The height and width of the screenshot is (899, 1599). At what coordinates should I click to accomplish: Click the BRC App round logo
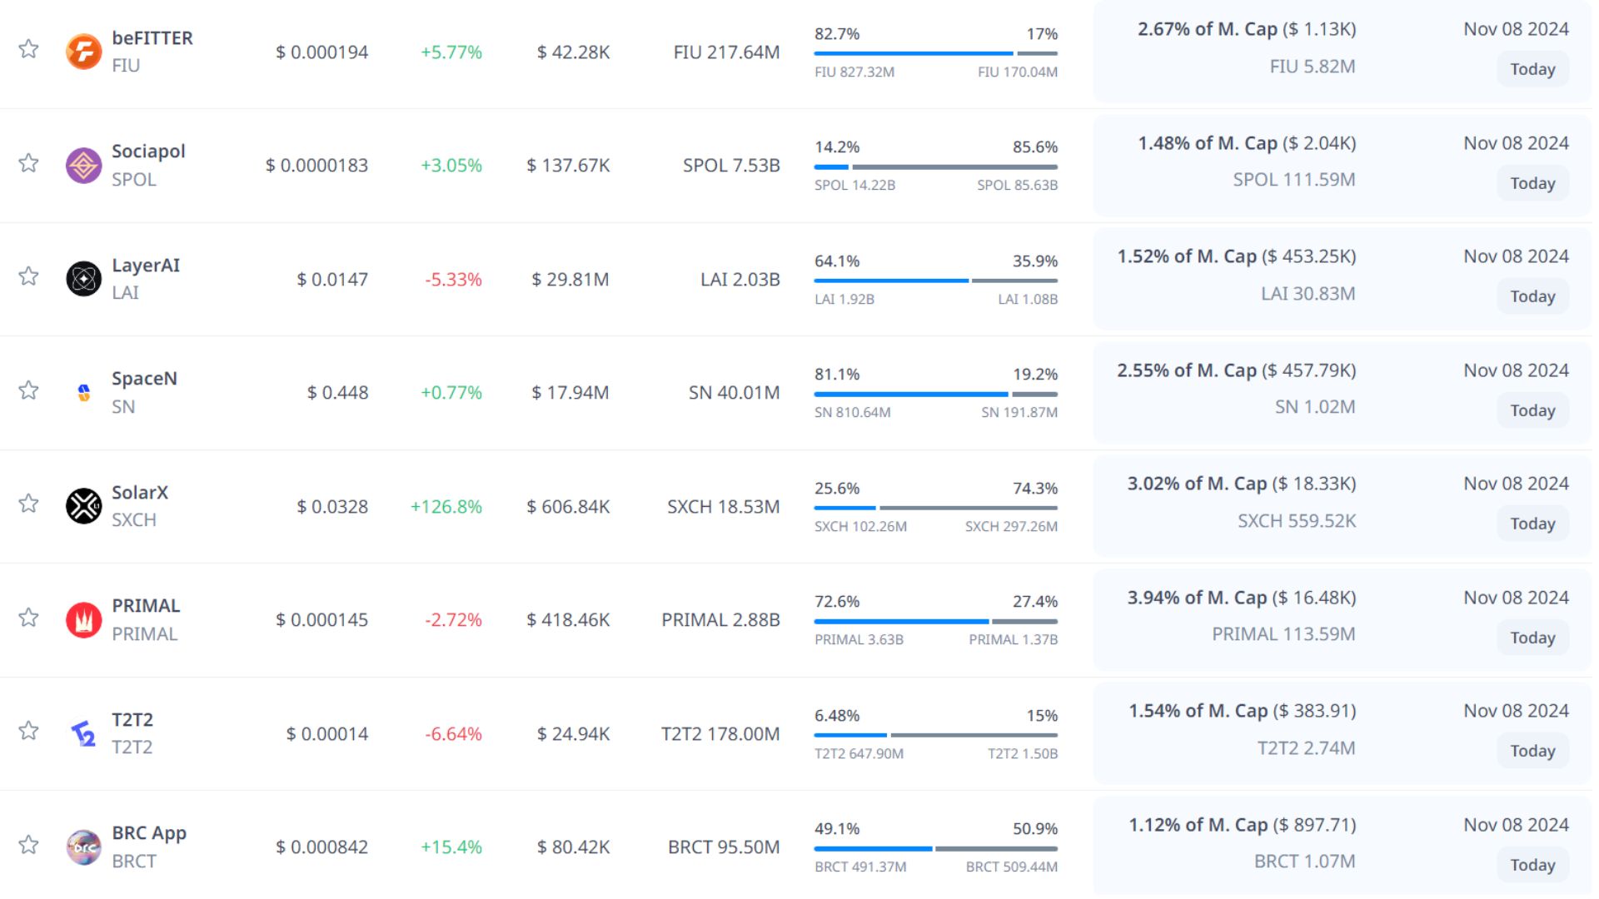point(83,847)
